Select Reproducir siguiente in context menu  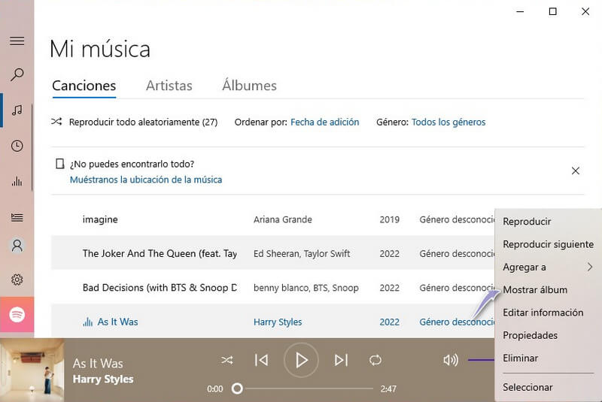(549, 244)
